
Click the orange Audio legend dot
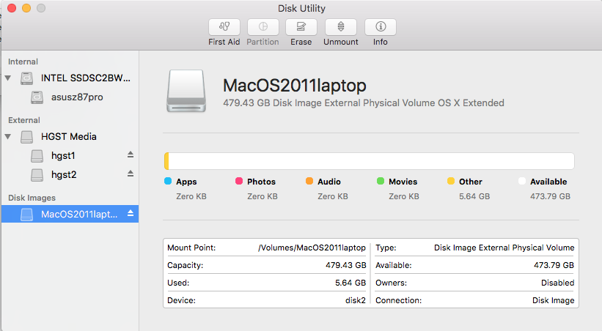[x=309, y=181]
